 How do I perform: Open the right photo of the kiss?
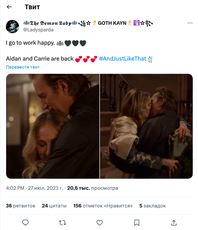click(146, 126)
